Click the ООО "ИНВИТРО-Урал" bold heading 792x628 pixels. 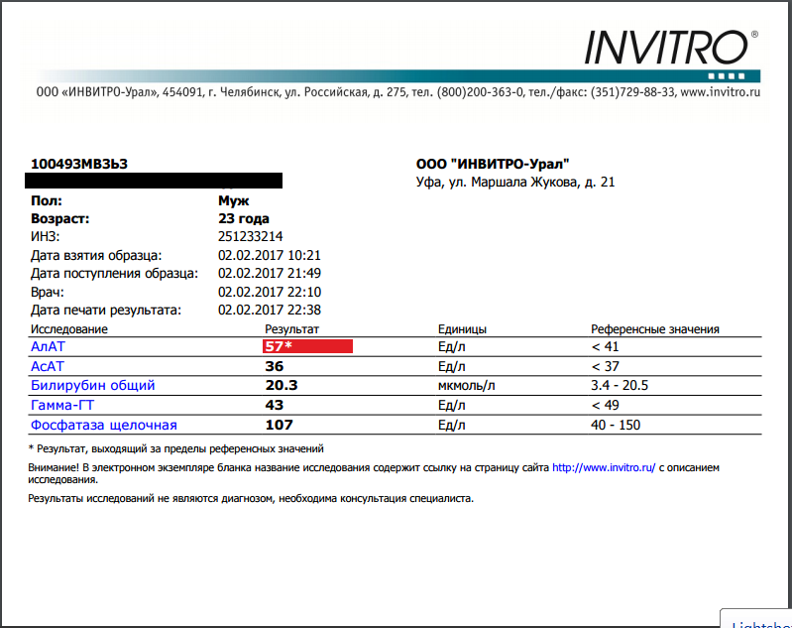tap(493, 164)
